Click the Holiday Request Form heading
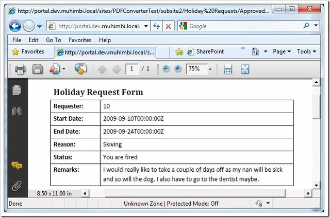 [98, 92]
